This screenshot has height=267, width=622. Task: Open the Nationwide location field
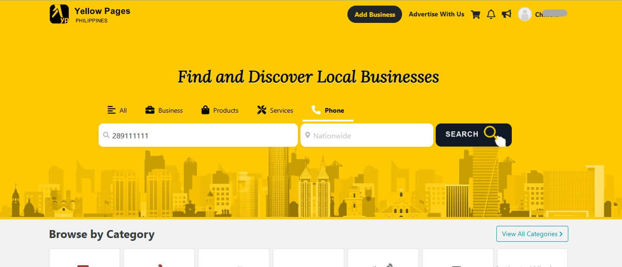click(367, 135)
